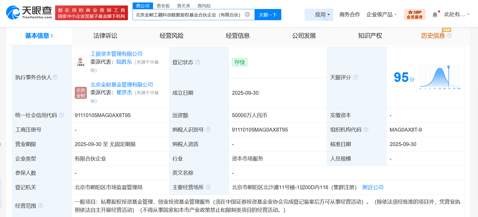Switch to the 知识产权 tab
The image size is (478, 217).
click(x=370, y=36)
